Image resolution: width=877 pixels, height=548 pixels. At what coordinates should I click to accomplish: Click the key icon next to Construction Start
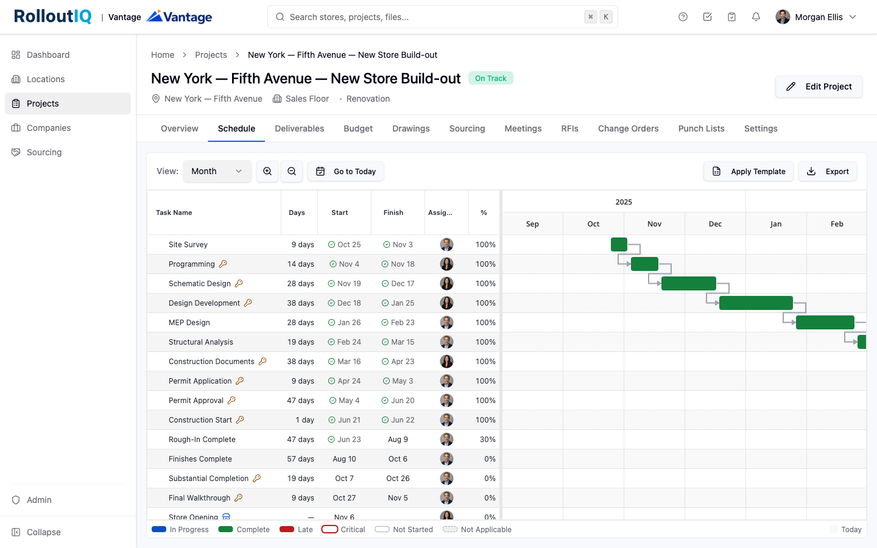[240, 420]
